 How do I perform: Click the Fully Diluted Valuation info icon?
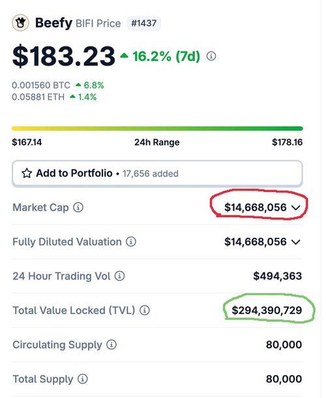(131, 242)
